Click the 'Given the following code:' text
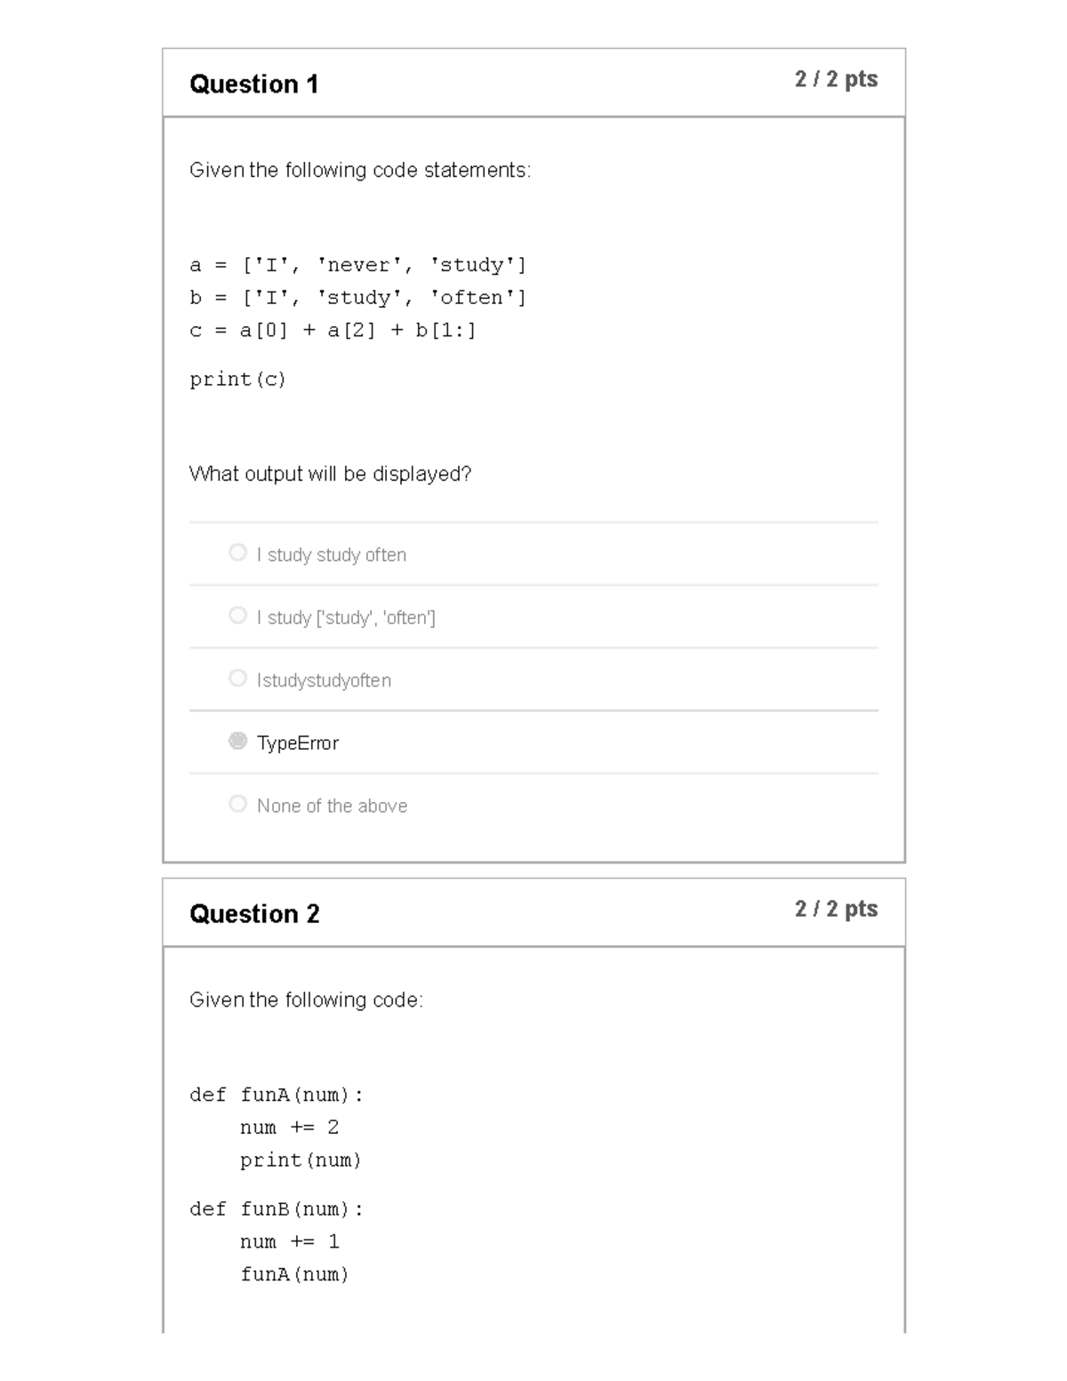 [306, 1000]
